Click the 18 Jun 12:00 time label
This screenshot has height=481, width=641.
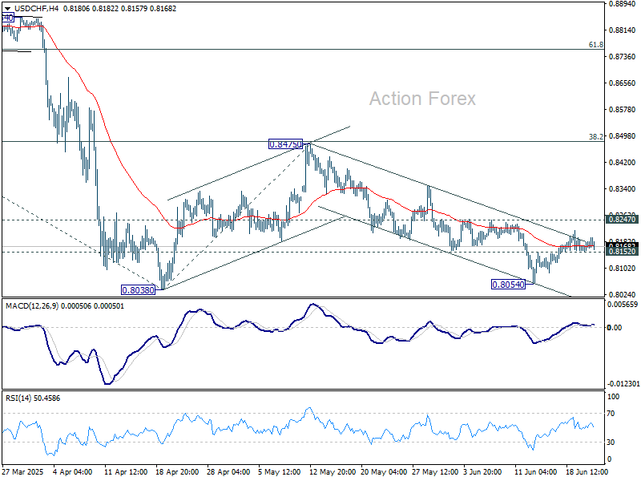coord(587,471)
